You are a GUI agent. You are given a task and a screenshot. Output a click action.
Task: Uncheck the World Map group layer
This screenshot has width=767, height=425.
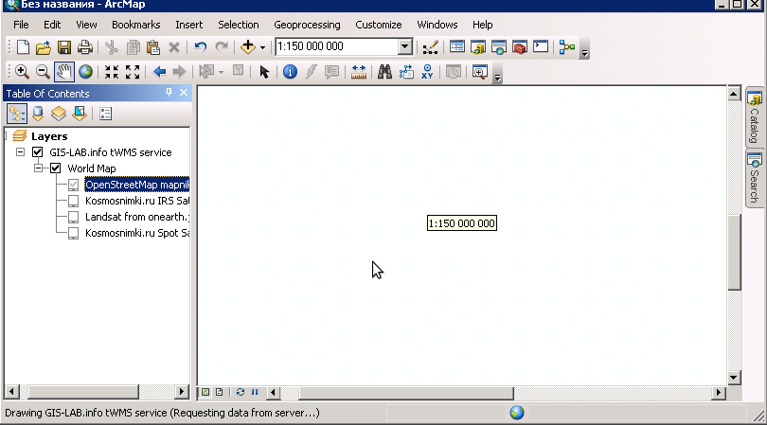(55, 168)
